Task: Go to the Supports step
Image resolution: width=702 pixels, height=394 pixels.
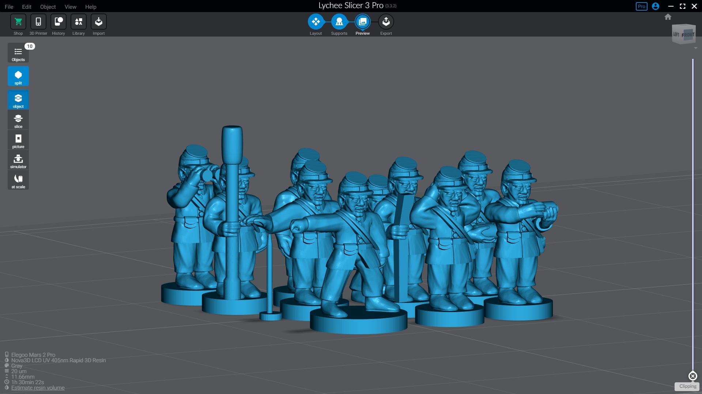Action: click(x=339, y=22)
